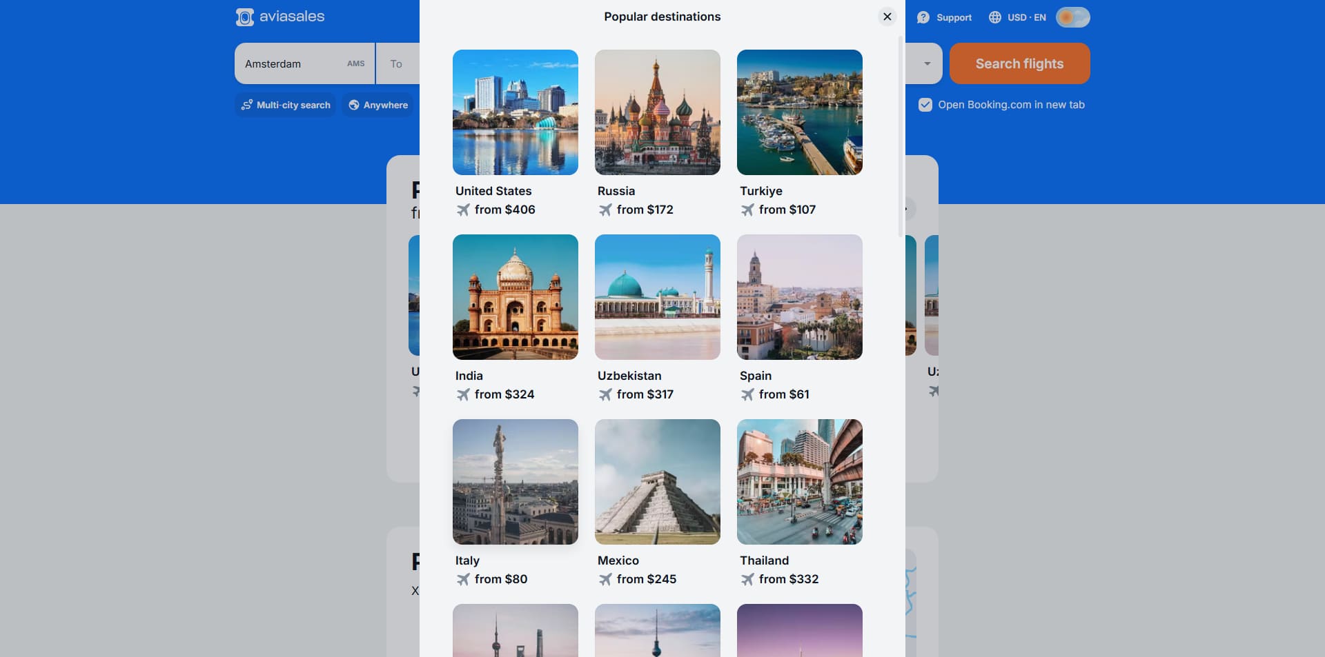Open the Spain destination photo
The width and height of the screenshot is (1325, 657).
(x=800, y=297)
